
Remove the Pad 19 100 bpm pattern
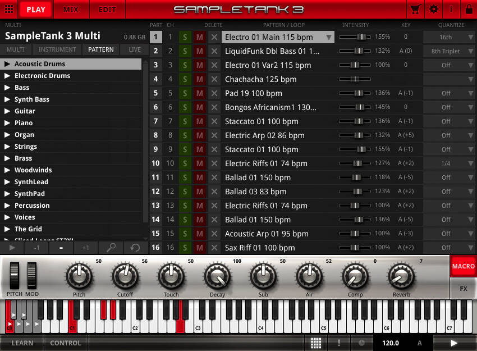[214, 93]
